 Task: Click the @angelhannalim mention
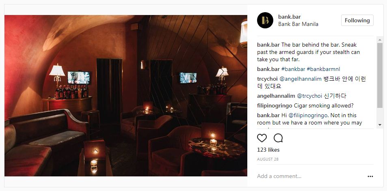[x=301, y=79]
